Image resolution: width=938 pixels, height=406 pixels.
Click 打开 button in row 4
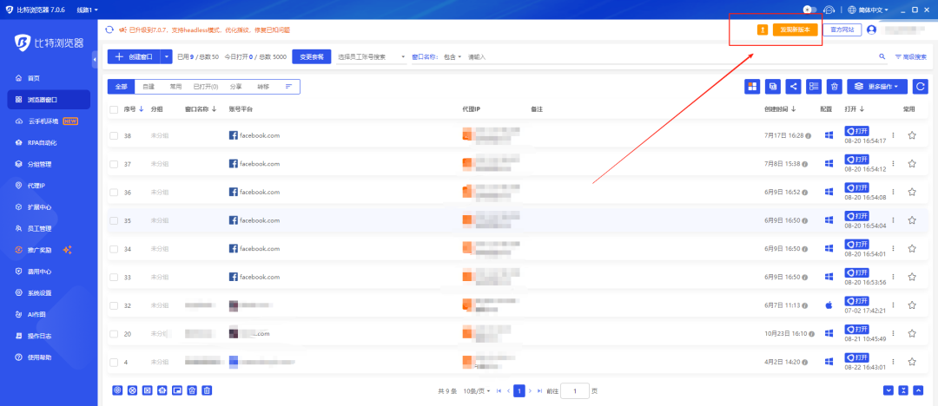point(856,357)
